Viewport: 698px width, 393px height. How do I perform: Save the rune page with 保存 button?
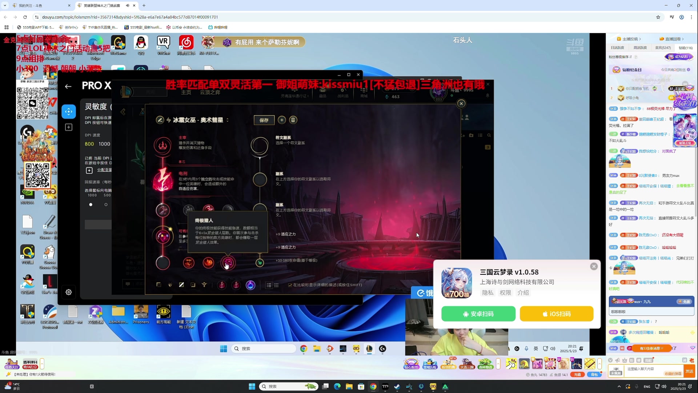pos(264,120)
